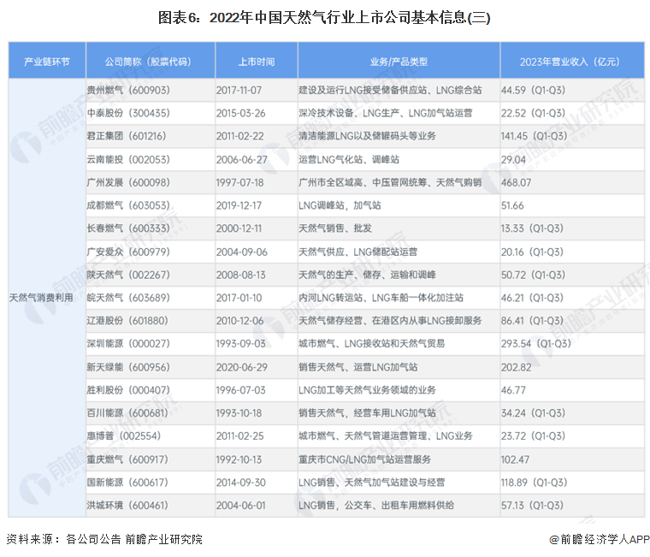The image size is (650, 557).
Task: Click listing date 2011-02-22
Action: click(239, 136)
